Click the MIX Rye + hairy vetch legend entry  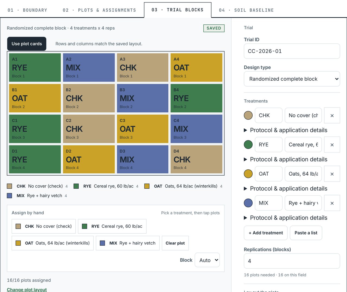click(x=37, y=196)
